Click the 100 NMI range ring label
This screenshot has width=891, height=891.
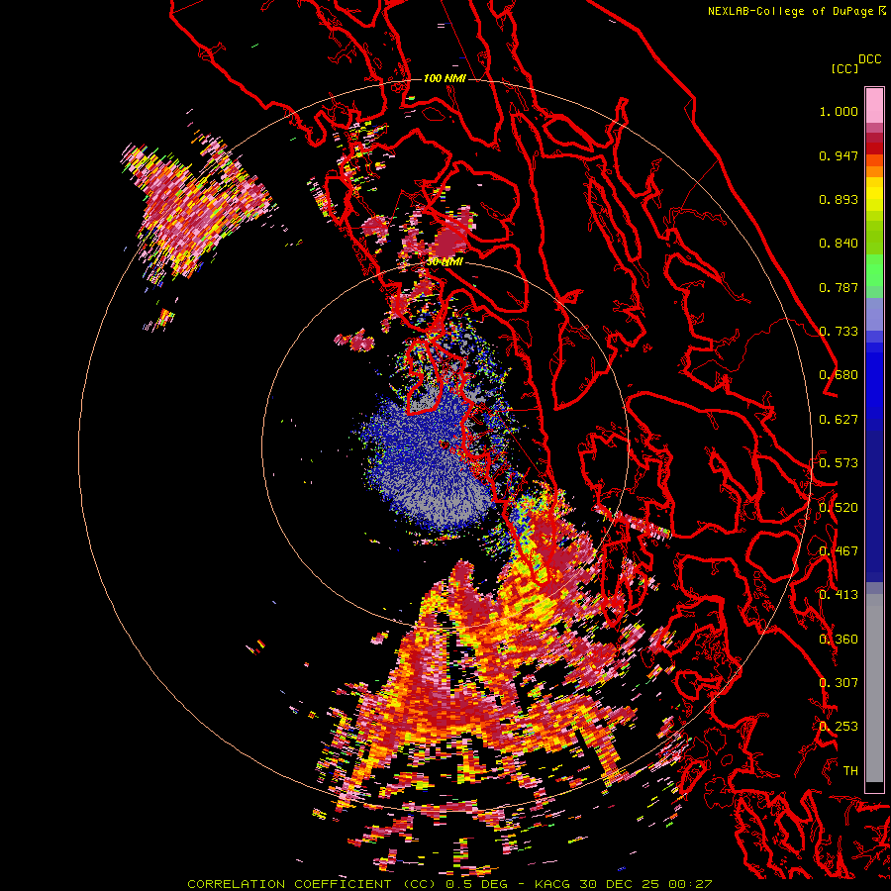[445, 78]
